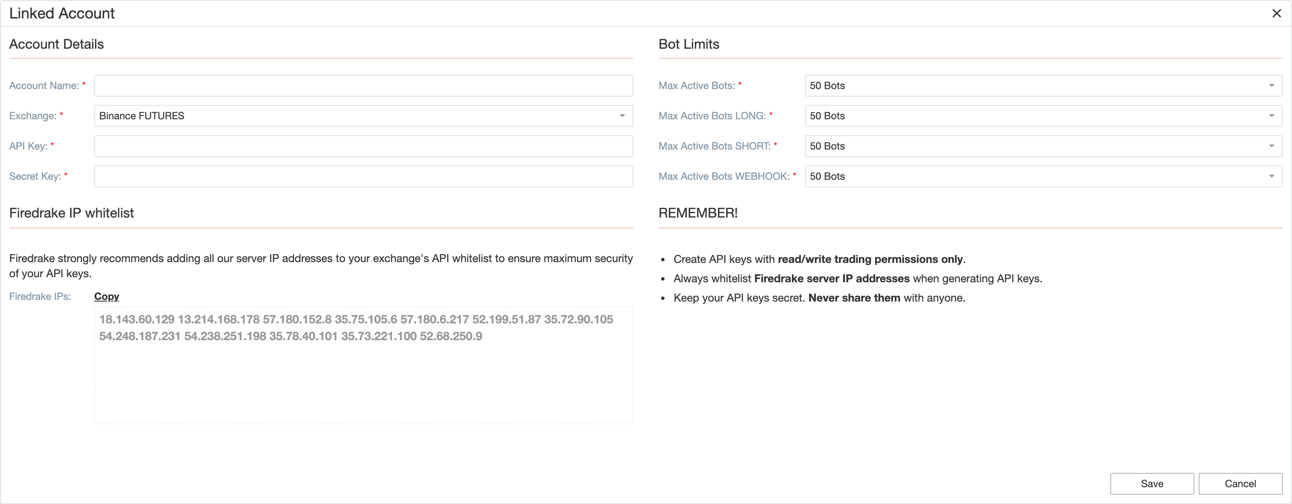Open the Max Active Bots WEBHOOK dropdown
Image resolution: width=1292 pixels, height=504 pixels.
1043,176
